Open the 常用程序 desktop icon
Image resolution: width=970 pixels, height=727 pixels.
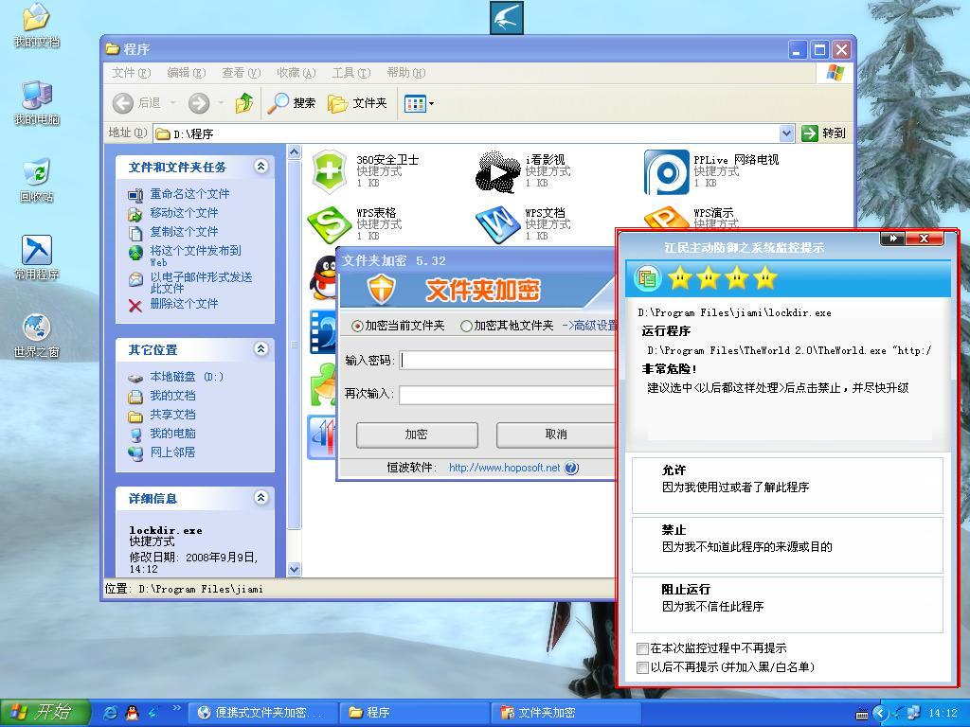click(x=37, y=257)
